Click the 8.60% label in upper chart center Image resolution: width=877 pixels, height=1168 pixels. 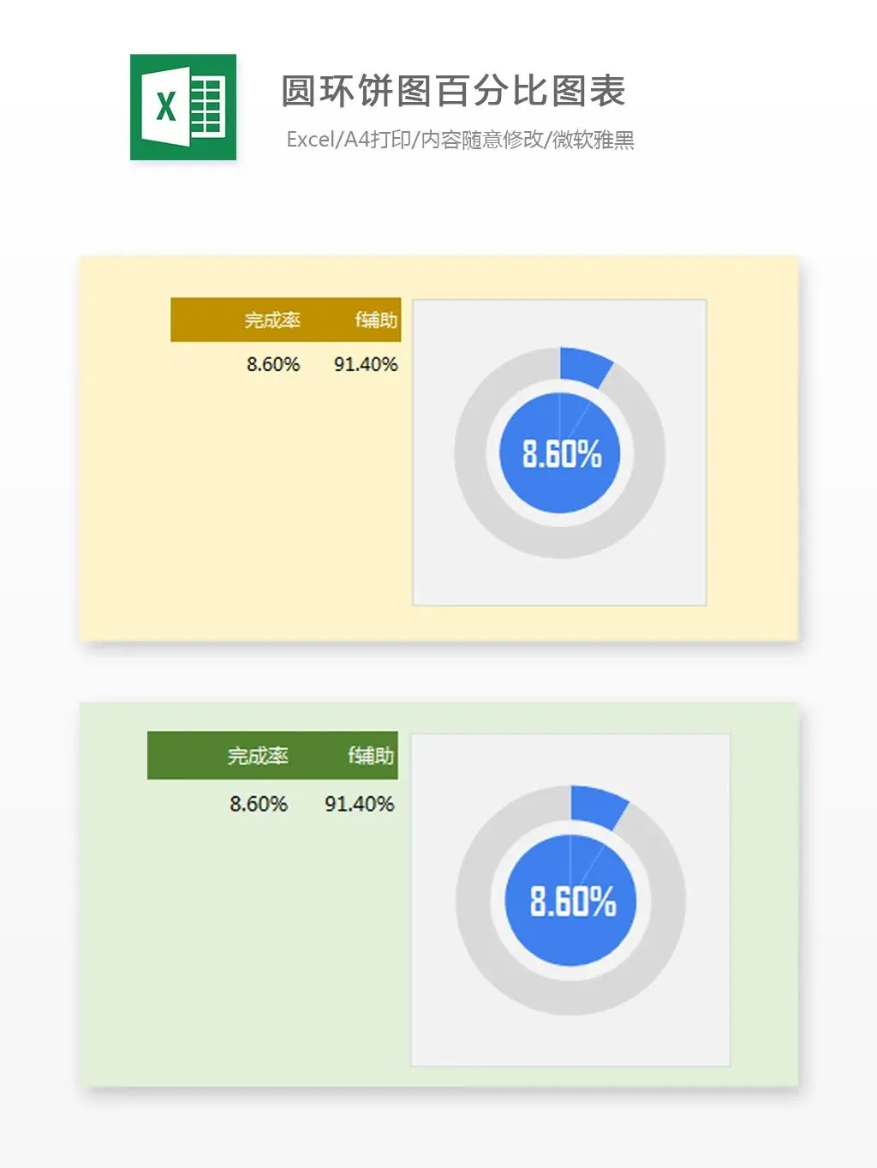tap(562, 454)
